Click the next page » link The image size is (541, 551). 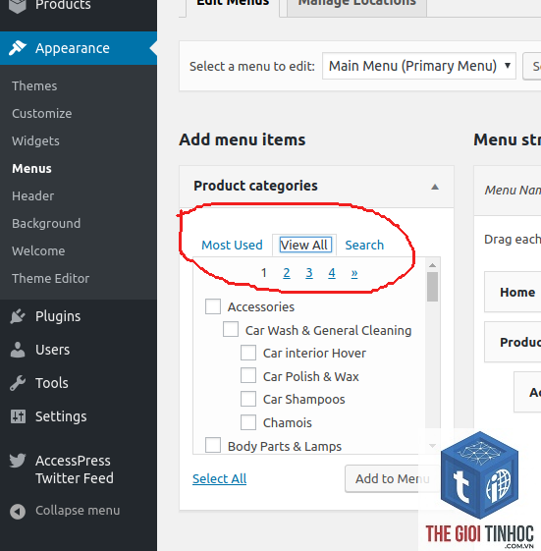354,273
